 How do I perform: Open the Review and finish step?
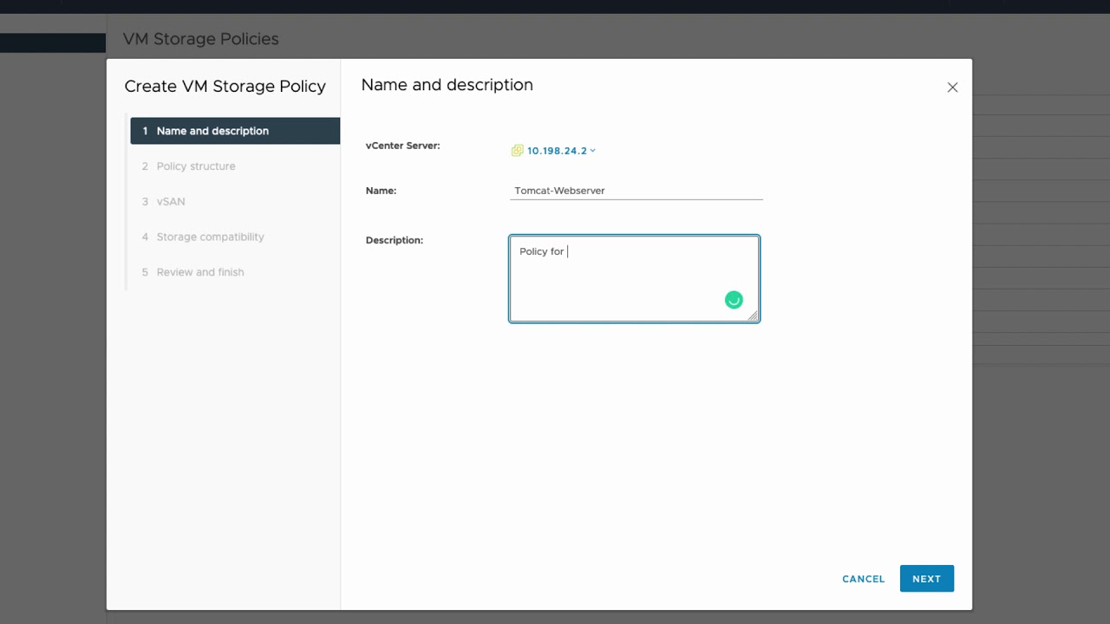pyautogui.click(x=200, y=272)
